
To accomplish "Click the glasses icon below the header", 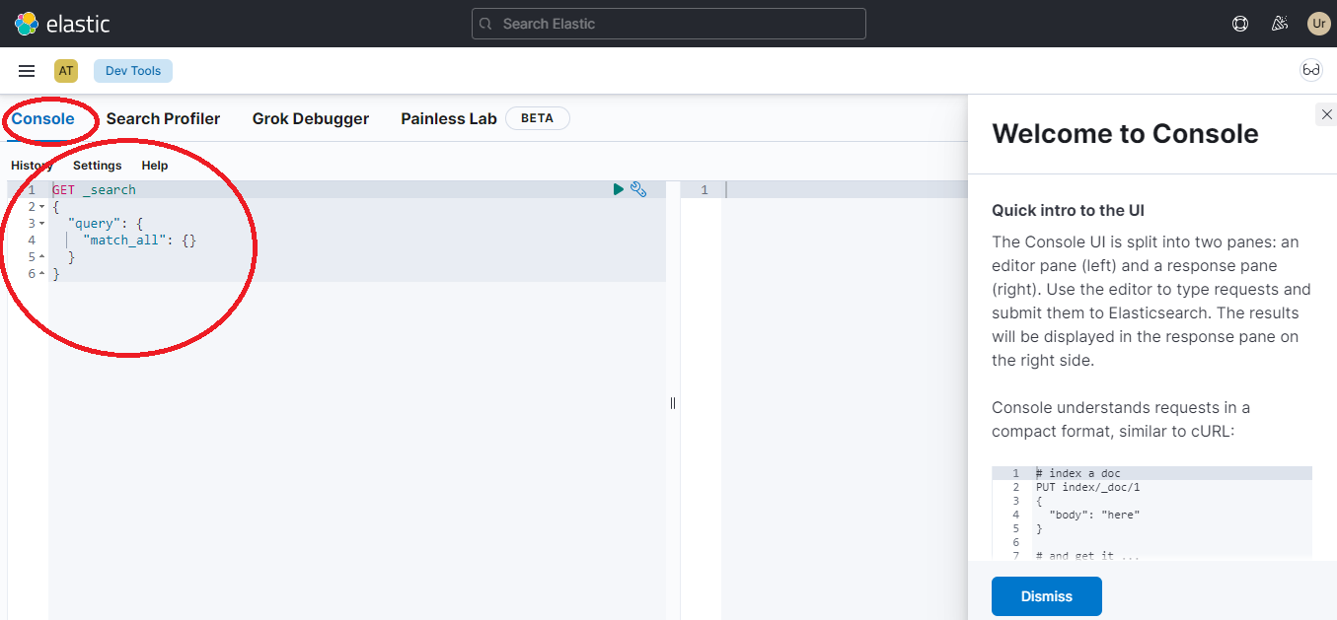I will point(1311,70).
